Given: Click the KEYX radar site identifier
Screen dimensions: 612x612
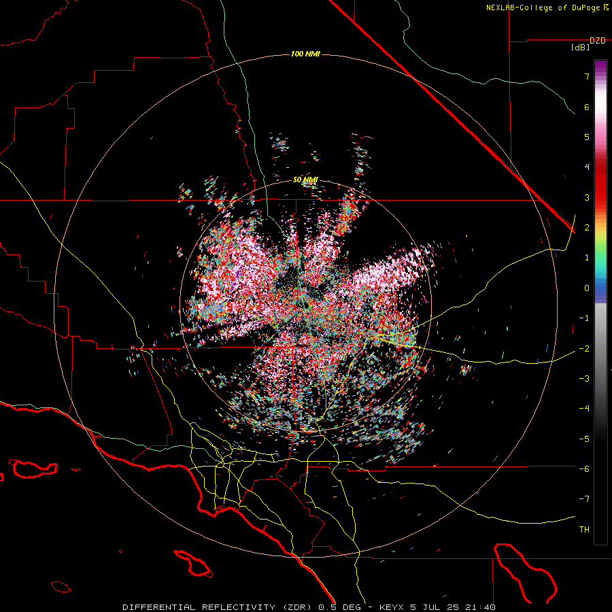Looking at the screenshot, I should [x=392, y=607].
